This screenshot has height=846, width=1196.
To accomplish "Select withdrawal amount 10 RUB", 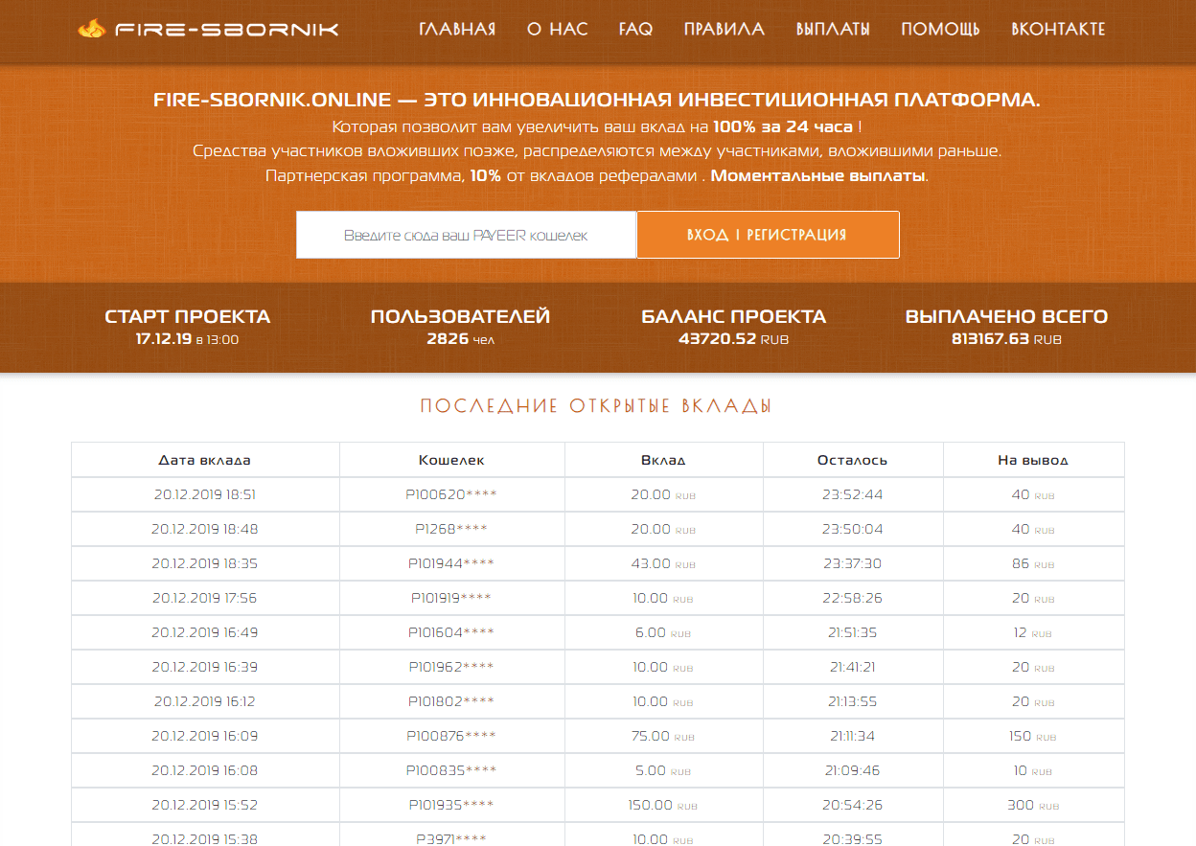I will [1033, 770].
